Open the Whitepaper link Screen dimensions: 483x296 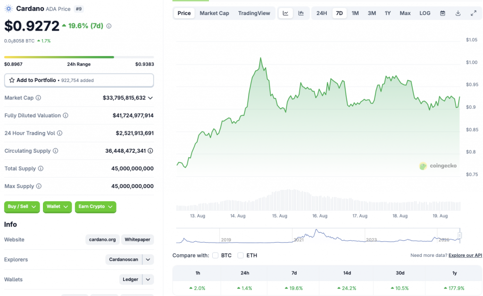pyautogui.click(x=137, y=240)
